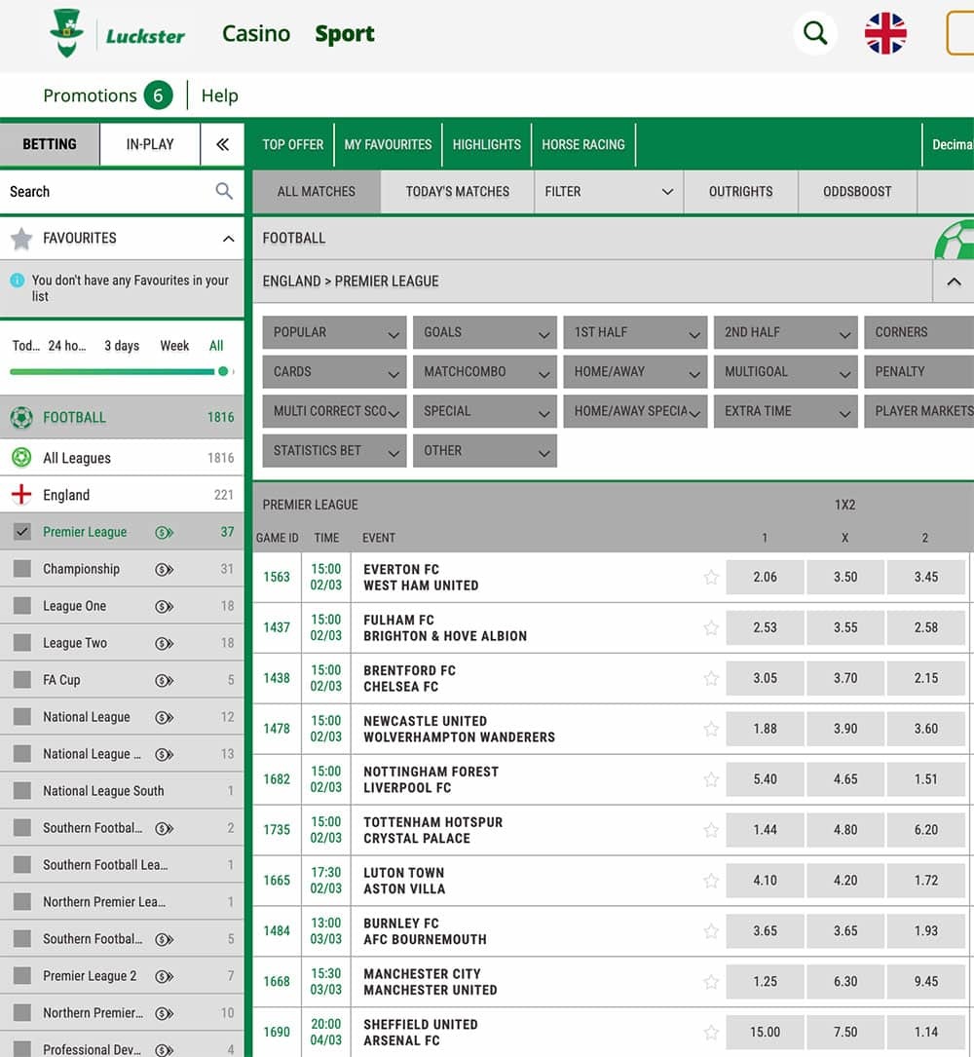Viewport: 974px width, 1057px height.
Task: Favourite star for Fulham vs Brighton
Action: pos(711,627)
